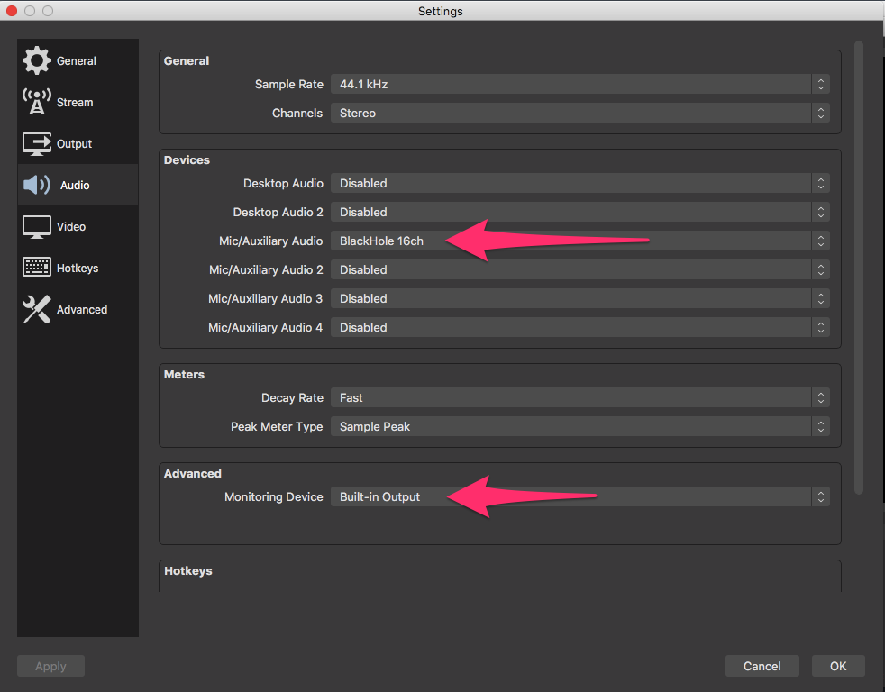Expand the Desktop Audio device dropdown

[x=579, y=183]
